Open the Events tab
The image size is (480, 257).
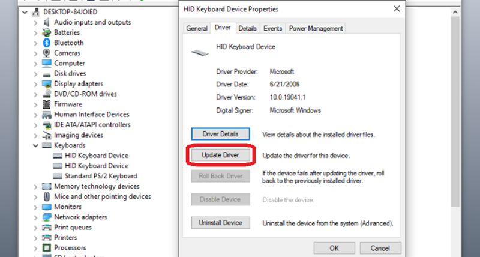[273, 28]
